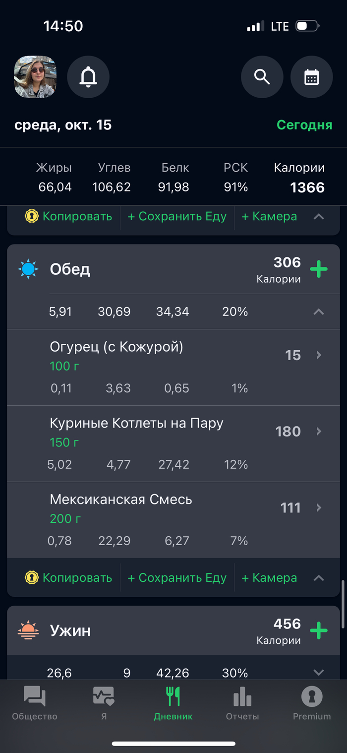Open the Premium tab
The height and width of the screenshot is (753, 347).
pyautogui.click(x=312, y=703)
